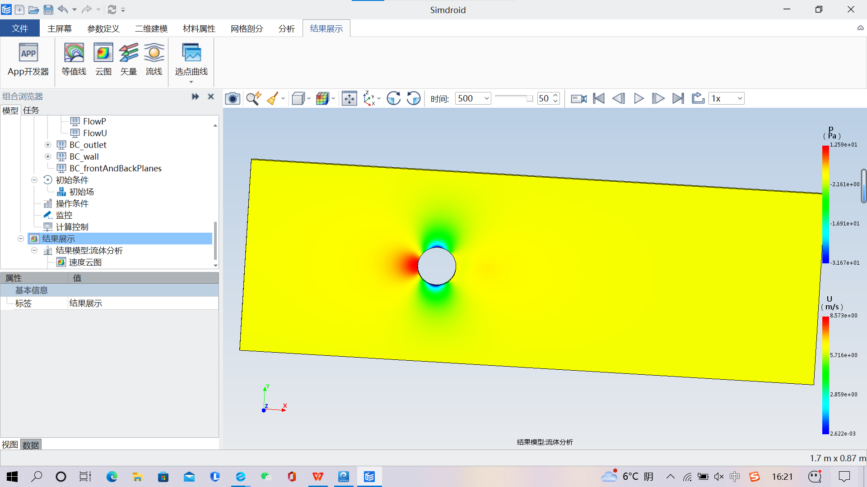The width and height of the screenshot is (867, 487).
Task: Open the dropdown arrow beside the broom tool
Action: click(283, 98)
